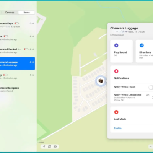The width and height of the screenshot is (153, 153).
Task: Switch to the Devices tab
Action: coord(10,13)
